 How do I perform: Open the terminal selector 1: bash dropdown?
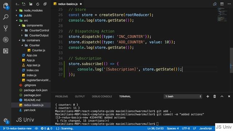click(183, 96)
